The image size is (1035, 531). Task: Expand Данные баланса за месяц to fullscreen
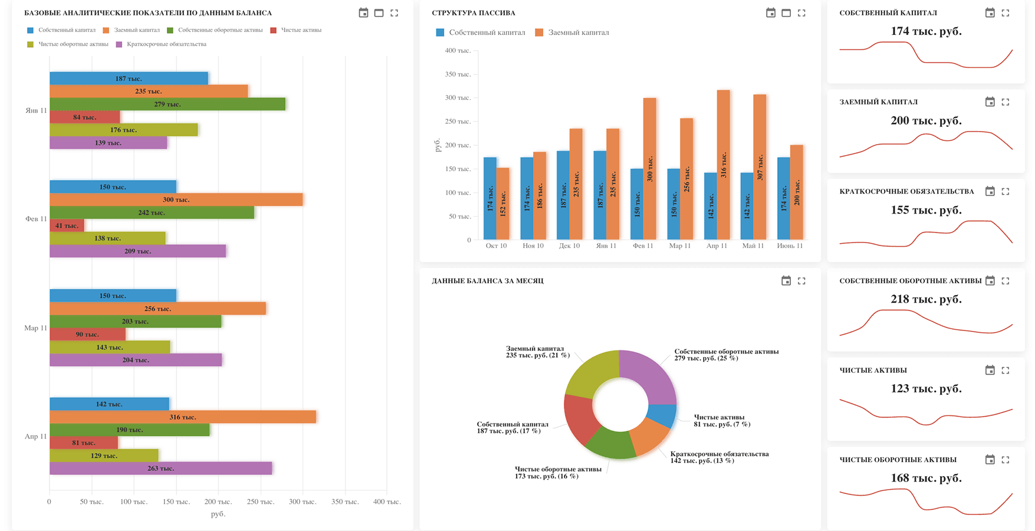point(801,281)
